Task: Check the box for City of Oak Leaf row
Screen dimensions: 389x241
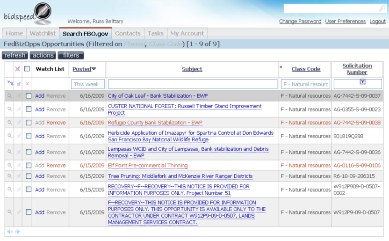Action: click(x=29, y=96)
